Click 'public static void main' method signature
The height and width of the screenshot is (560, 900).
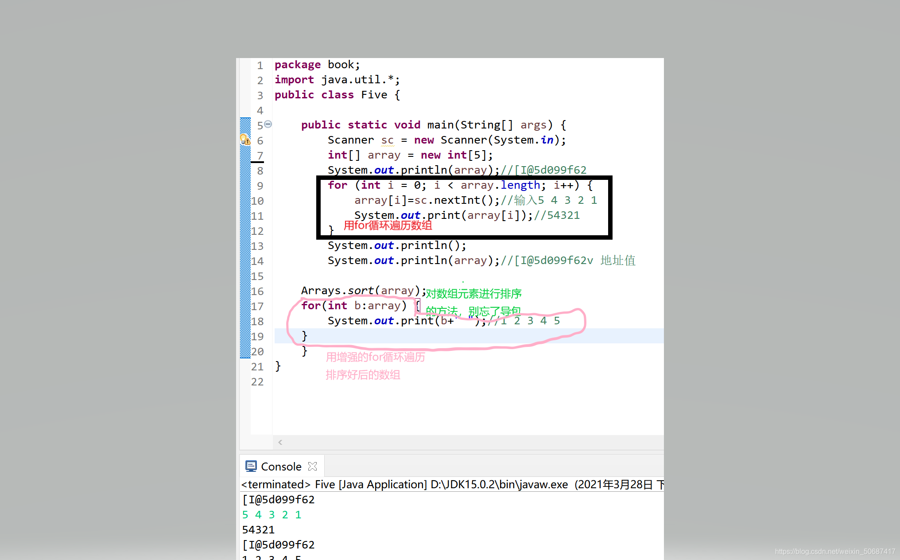click(x=434, y=125)
